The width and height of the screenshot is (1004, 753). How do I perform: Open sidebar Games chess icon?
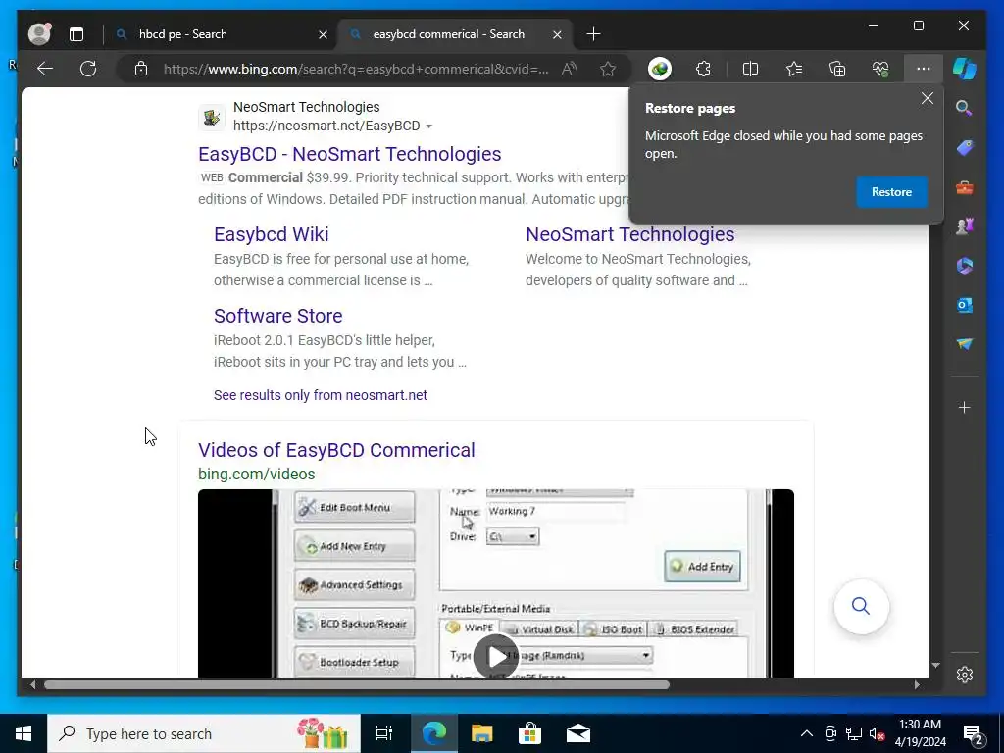[x=965, y=226]
